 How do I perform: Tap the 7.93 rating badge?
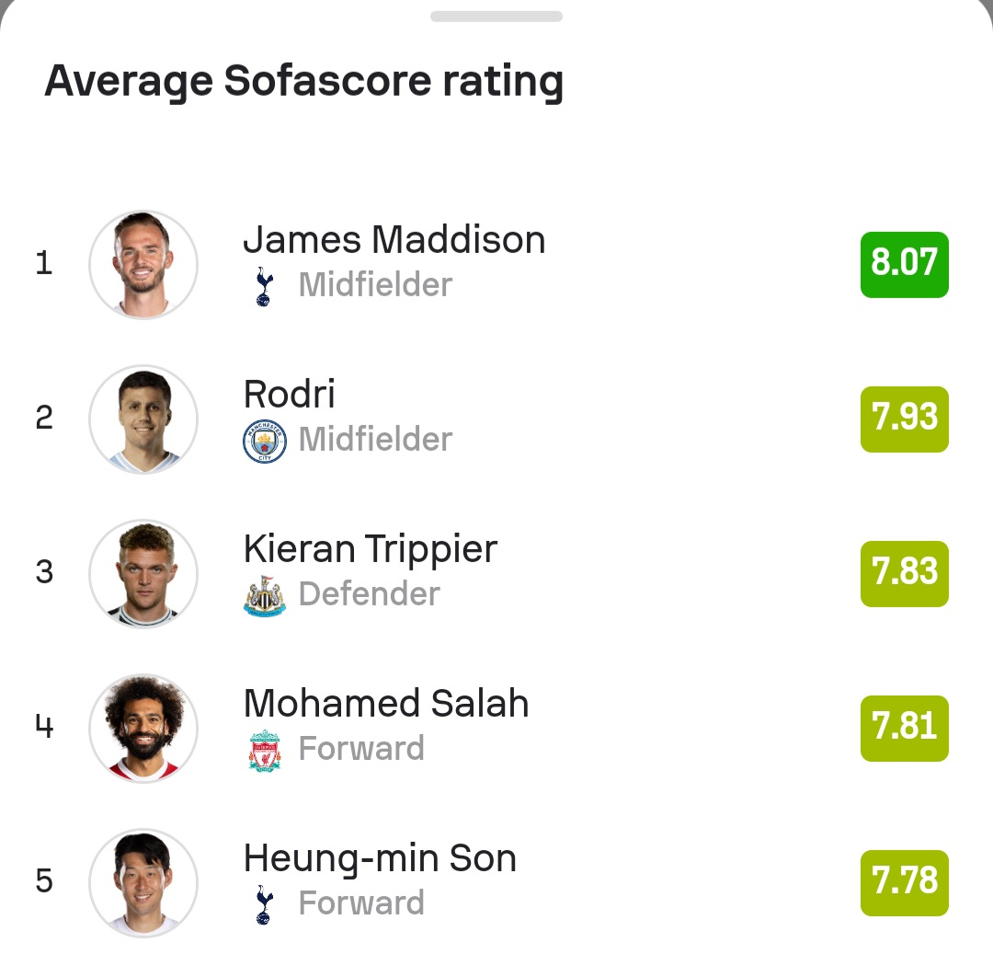coord(905,419)
